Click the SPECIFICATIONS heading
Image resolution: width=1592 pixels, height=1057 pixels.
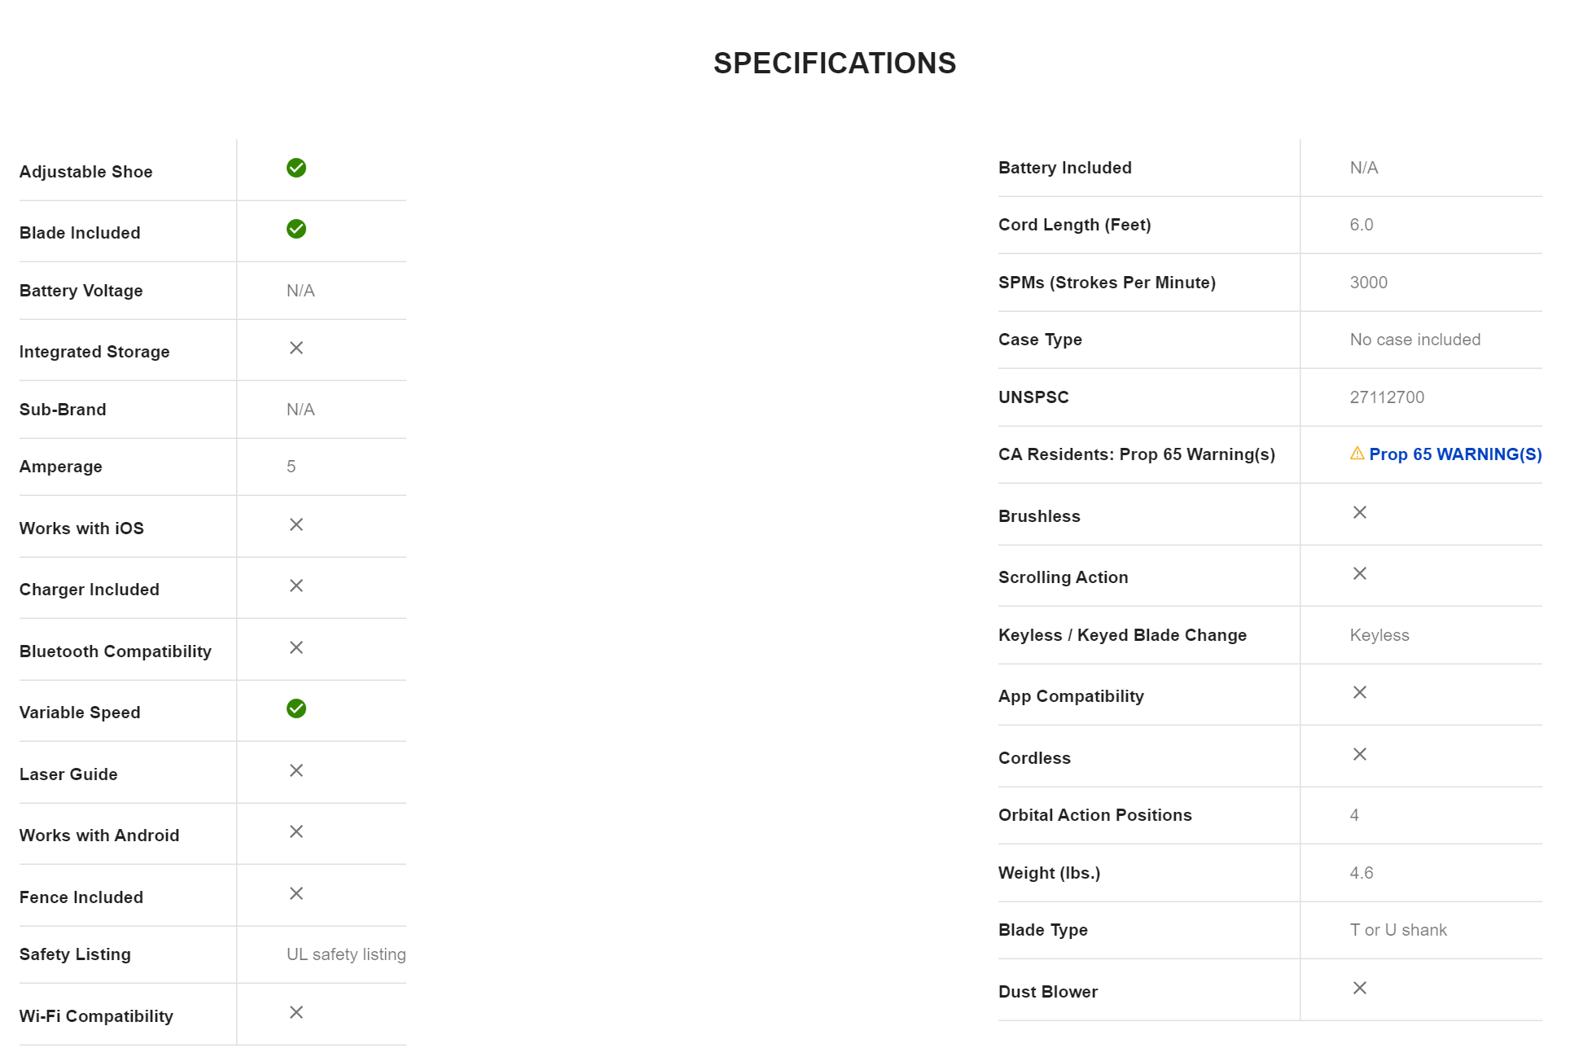click(835, 64)
